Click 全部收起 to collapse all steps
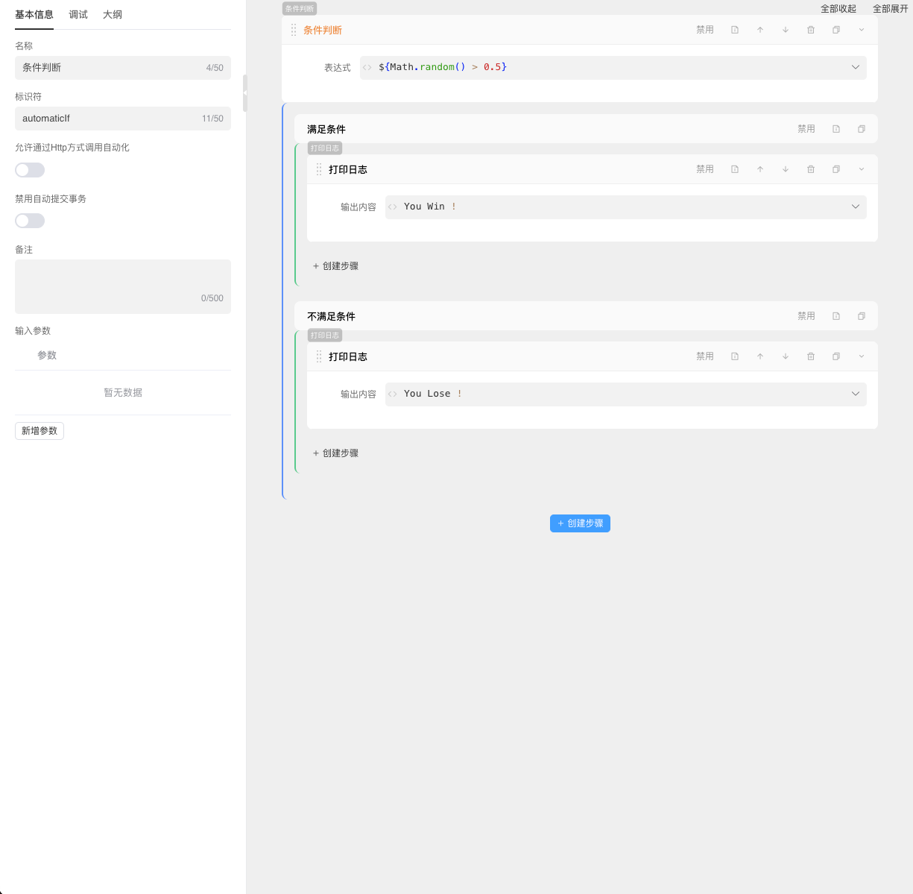The image size is (913, 894). point(838,9)
